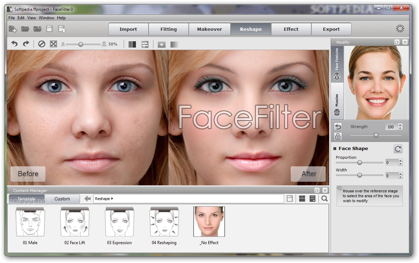Select the Custom tab in Content Manager
The image size is (419, 263).
[x=62, y=199]
